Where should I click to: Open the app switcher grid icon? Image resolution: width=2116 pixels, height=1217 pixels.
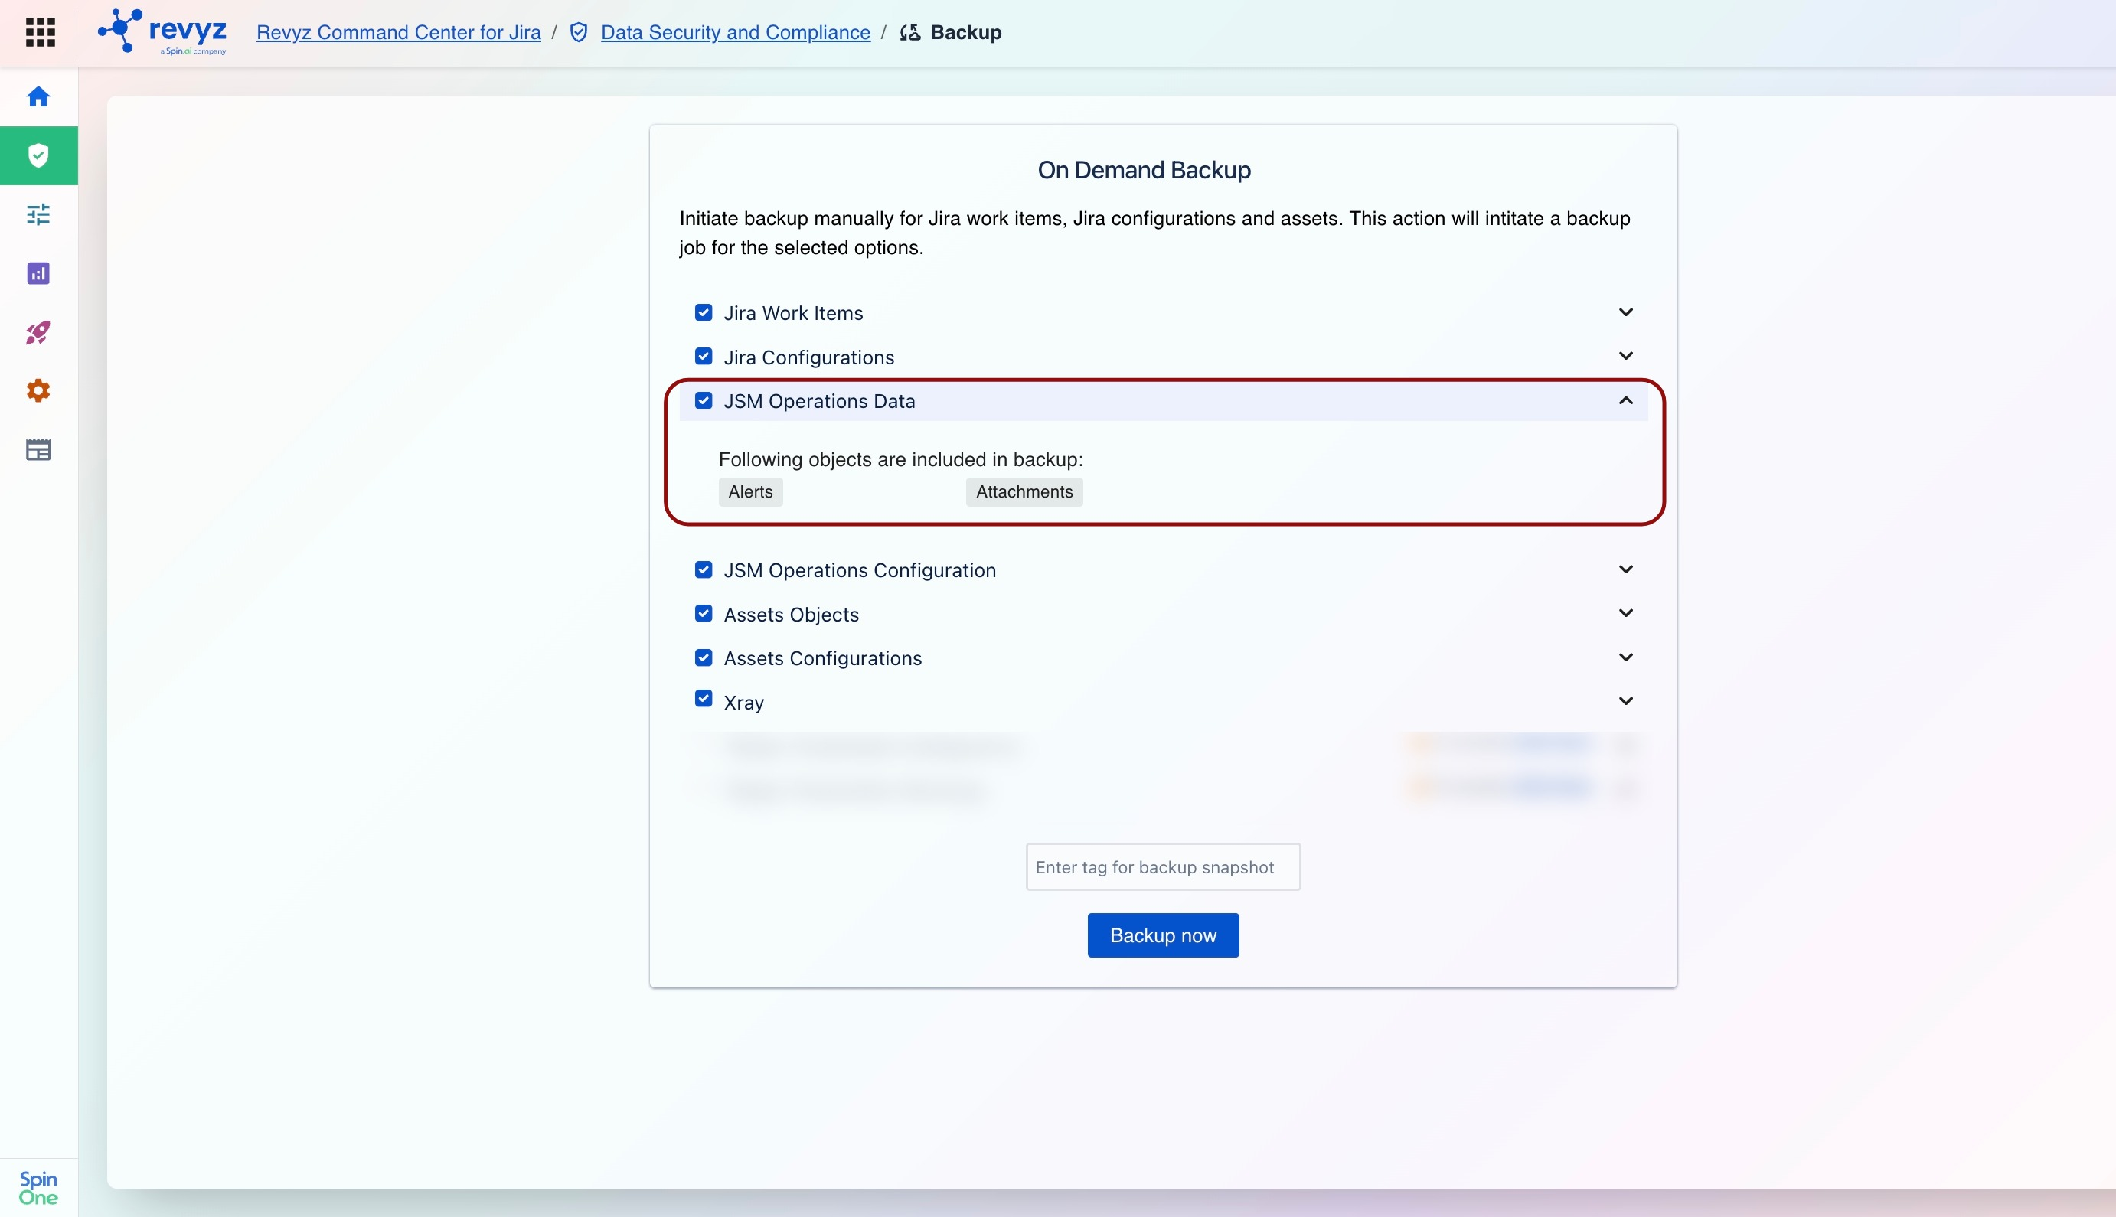point(40,33)
